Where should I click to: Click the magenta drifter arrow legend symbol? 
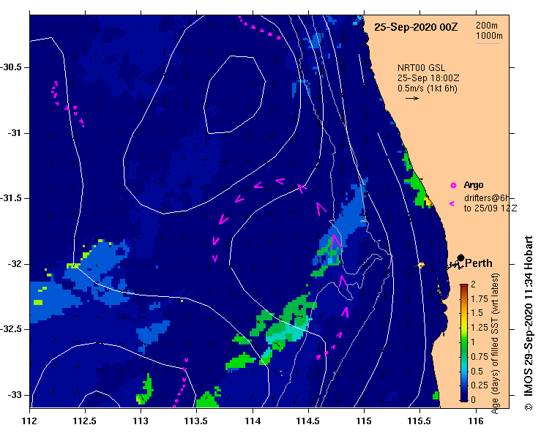click(452, 204)
